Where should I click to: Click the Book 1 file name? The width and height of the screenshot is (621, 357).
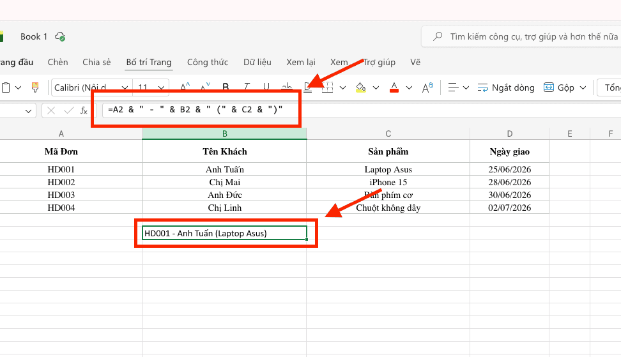34,36
